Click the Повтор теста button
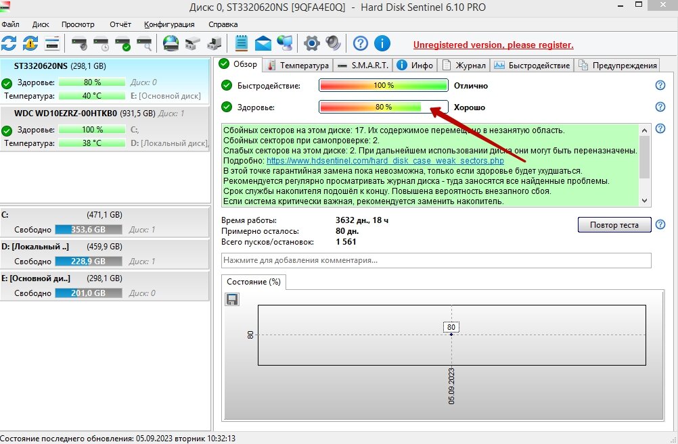Viewport: 678px width, 444px height. [x=614, y=224]
